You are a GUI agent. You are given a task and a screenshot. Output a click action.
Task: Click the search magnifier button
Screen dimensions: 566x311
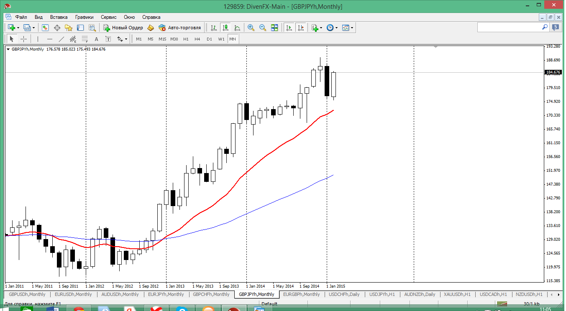click(x=545, y=27)
